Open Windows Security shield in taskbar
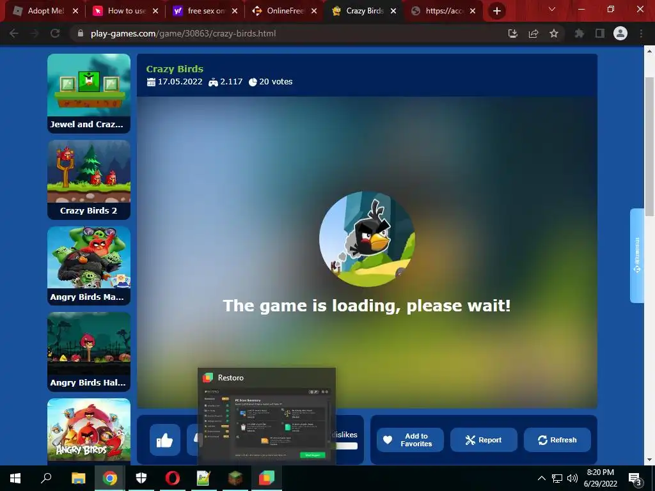 tap(141, 478)
